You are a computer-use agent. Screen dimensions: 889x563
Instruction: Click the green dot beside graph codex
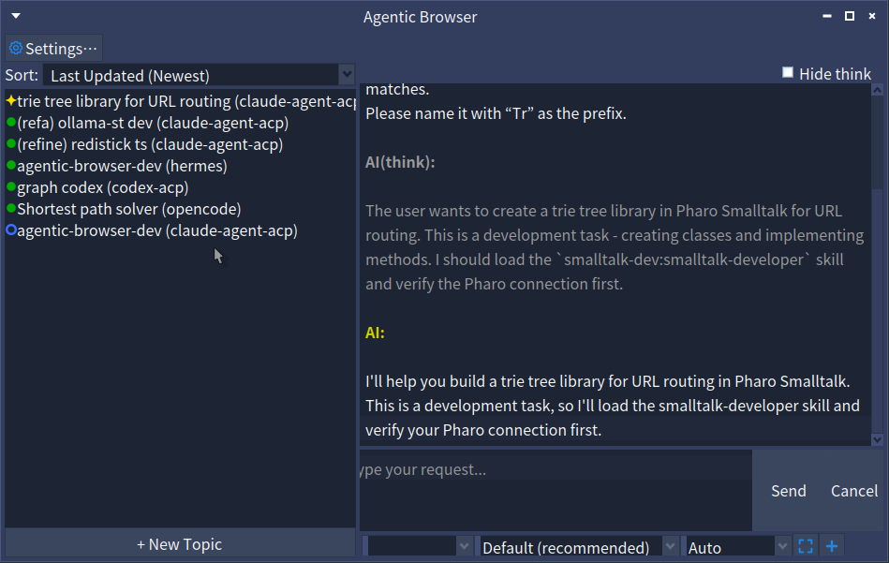(10, 187)
